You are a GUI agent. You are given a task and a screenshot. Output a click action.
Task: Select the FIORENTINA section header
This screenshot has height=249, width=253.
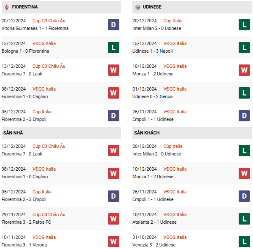(61, 7)
